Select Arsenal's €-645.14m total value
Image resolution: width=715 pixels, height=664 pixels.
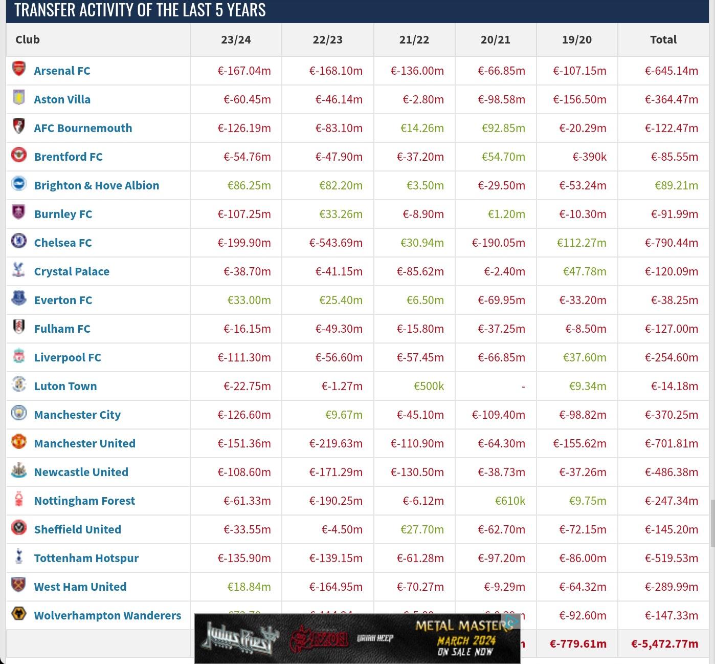tap(672, 71)
